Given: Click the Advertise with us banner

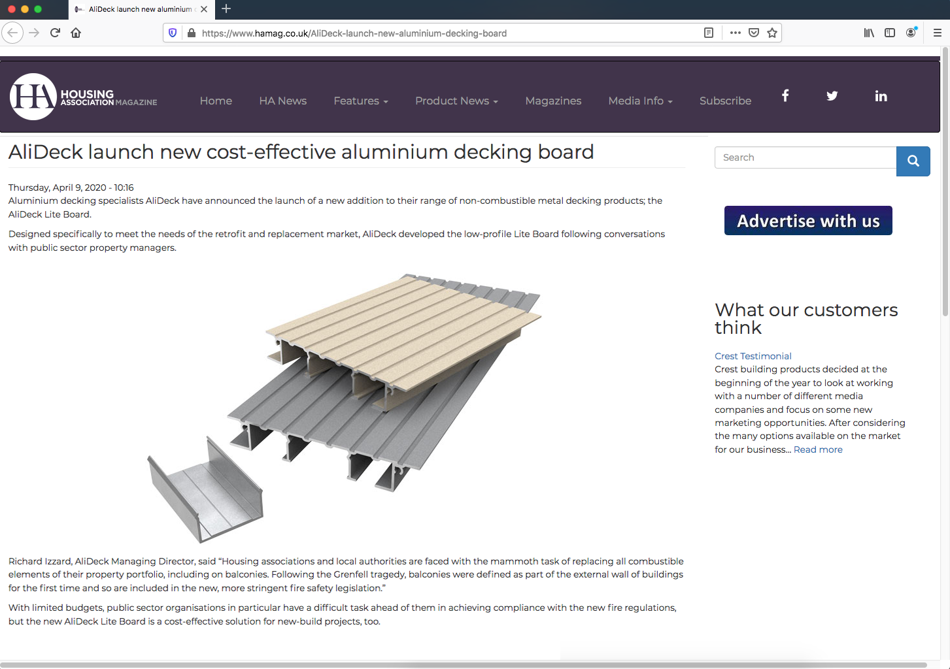Looking at the screenshot, I should click(808, 221).
